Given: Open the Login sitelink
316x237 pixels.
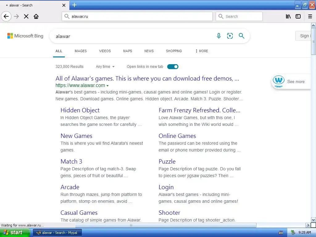Looking at the screenshot, I should coord(166,187).
